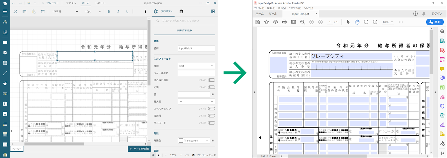Select the image control icon in sidebar
The image size is (447, 158).
coord(5,114)
